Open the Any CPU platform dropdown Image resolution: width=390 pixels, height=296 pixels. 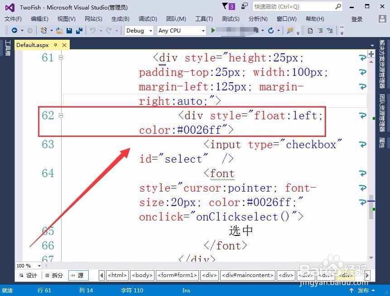click(x=182, y=31)
